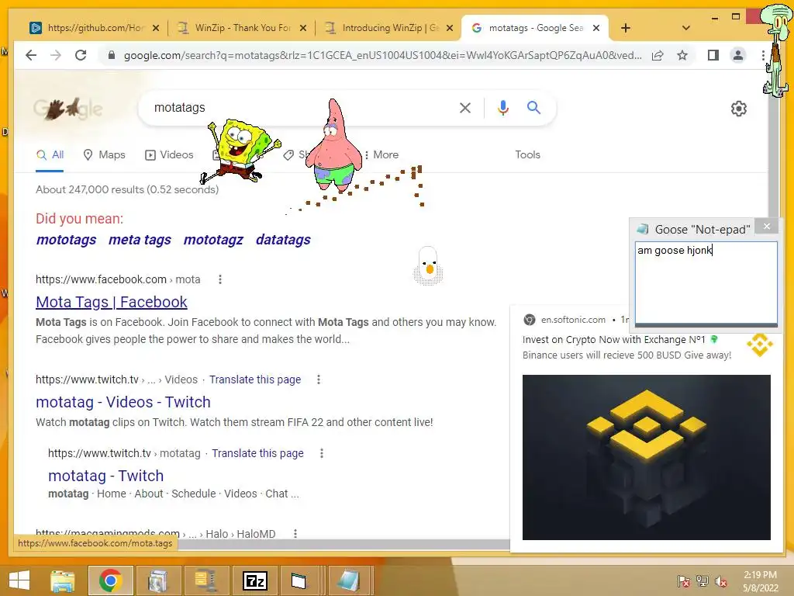Screen dimensions: 794x596
Task: Open options for twitch.tv motatag result
Action: pyautogui.click(x=322, y=453)
